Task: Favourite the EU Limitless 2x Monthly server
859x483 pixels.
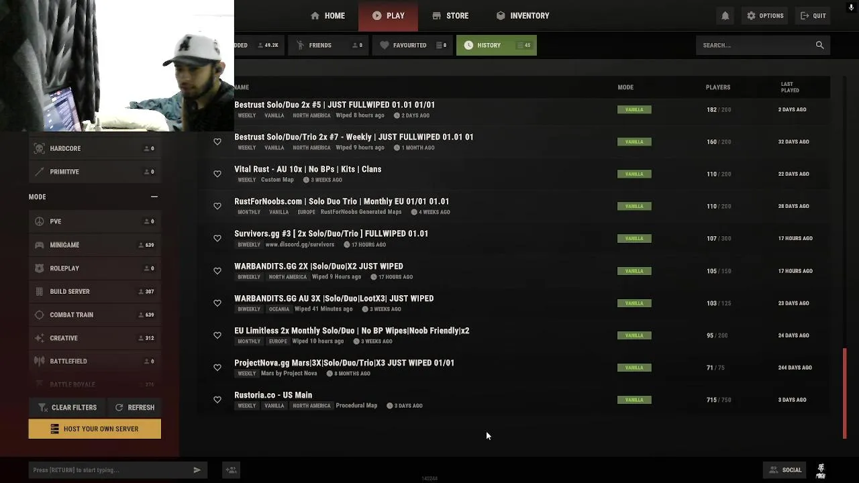Action: pos(217,335)
